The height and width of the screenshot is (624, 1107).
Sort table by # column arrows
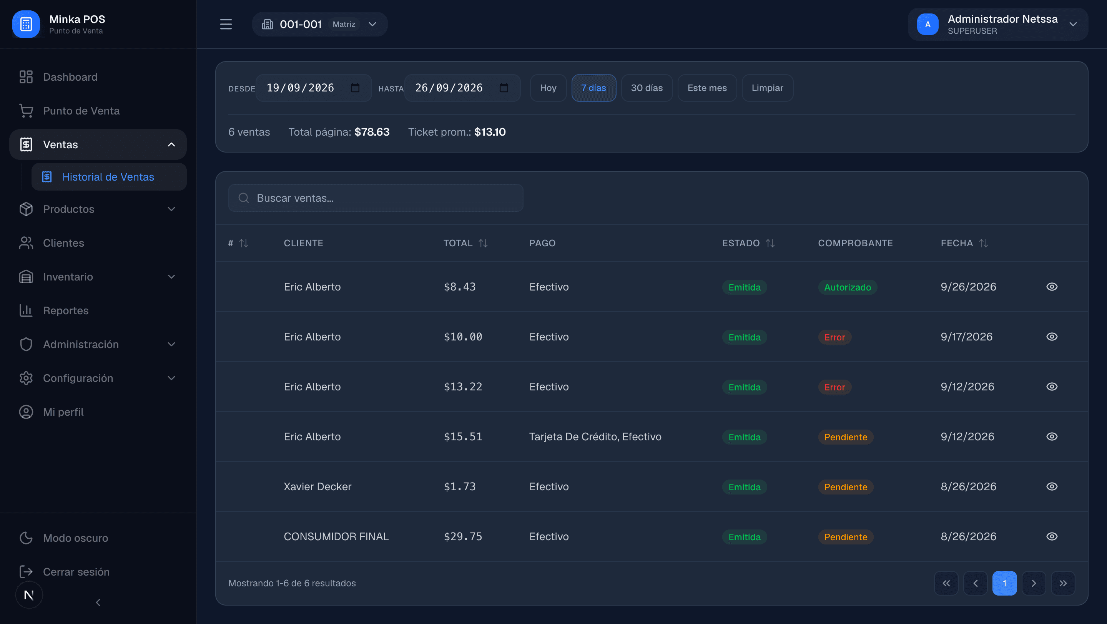[244, 243]
